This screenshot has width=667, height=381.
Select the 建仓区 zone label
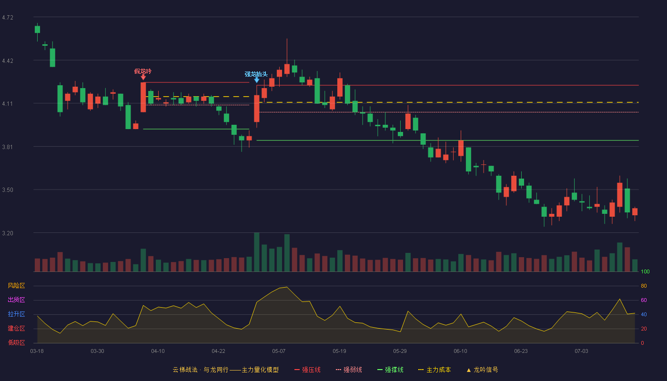(x=16, y=329)
